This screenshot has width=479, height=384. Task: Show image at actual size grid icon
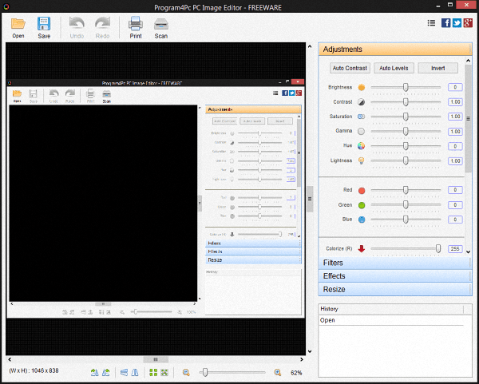coord(153,372)
